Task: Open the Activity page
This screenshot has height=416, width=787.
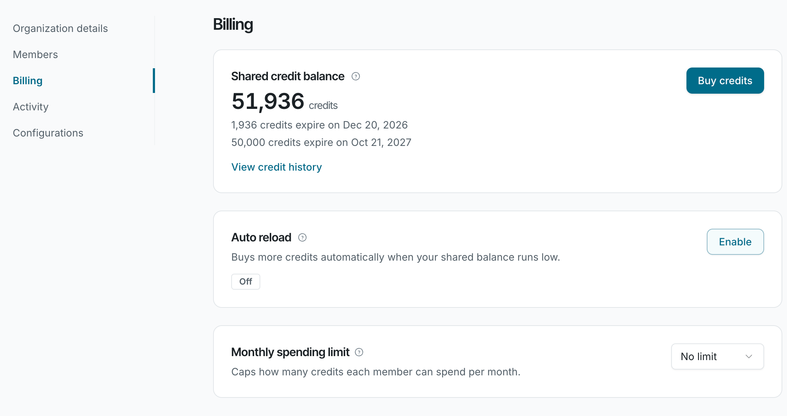Action: pyautogui.click(x=30, y=107)
